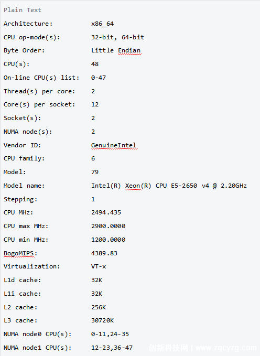
Task: Click the 30720K cache value
Action: [x=102, y=320]
